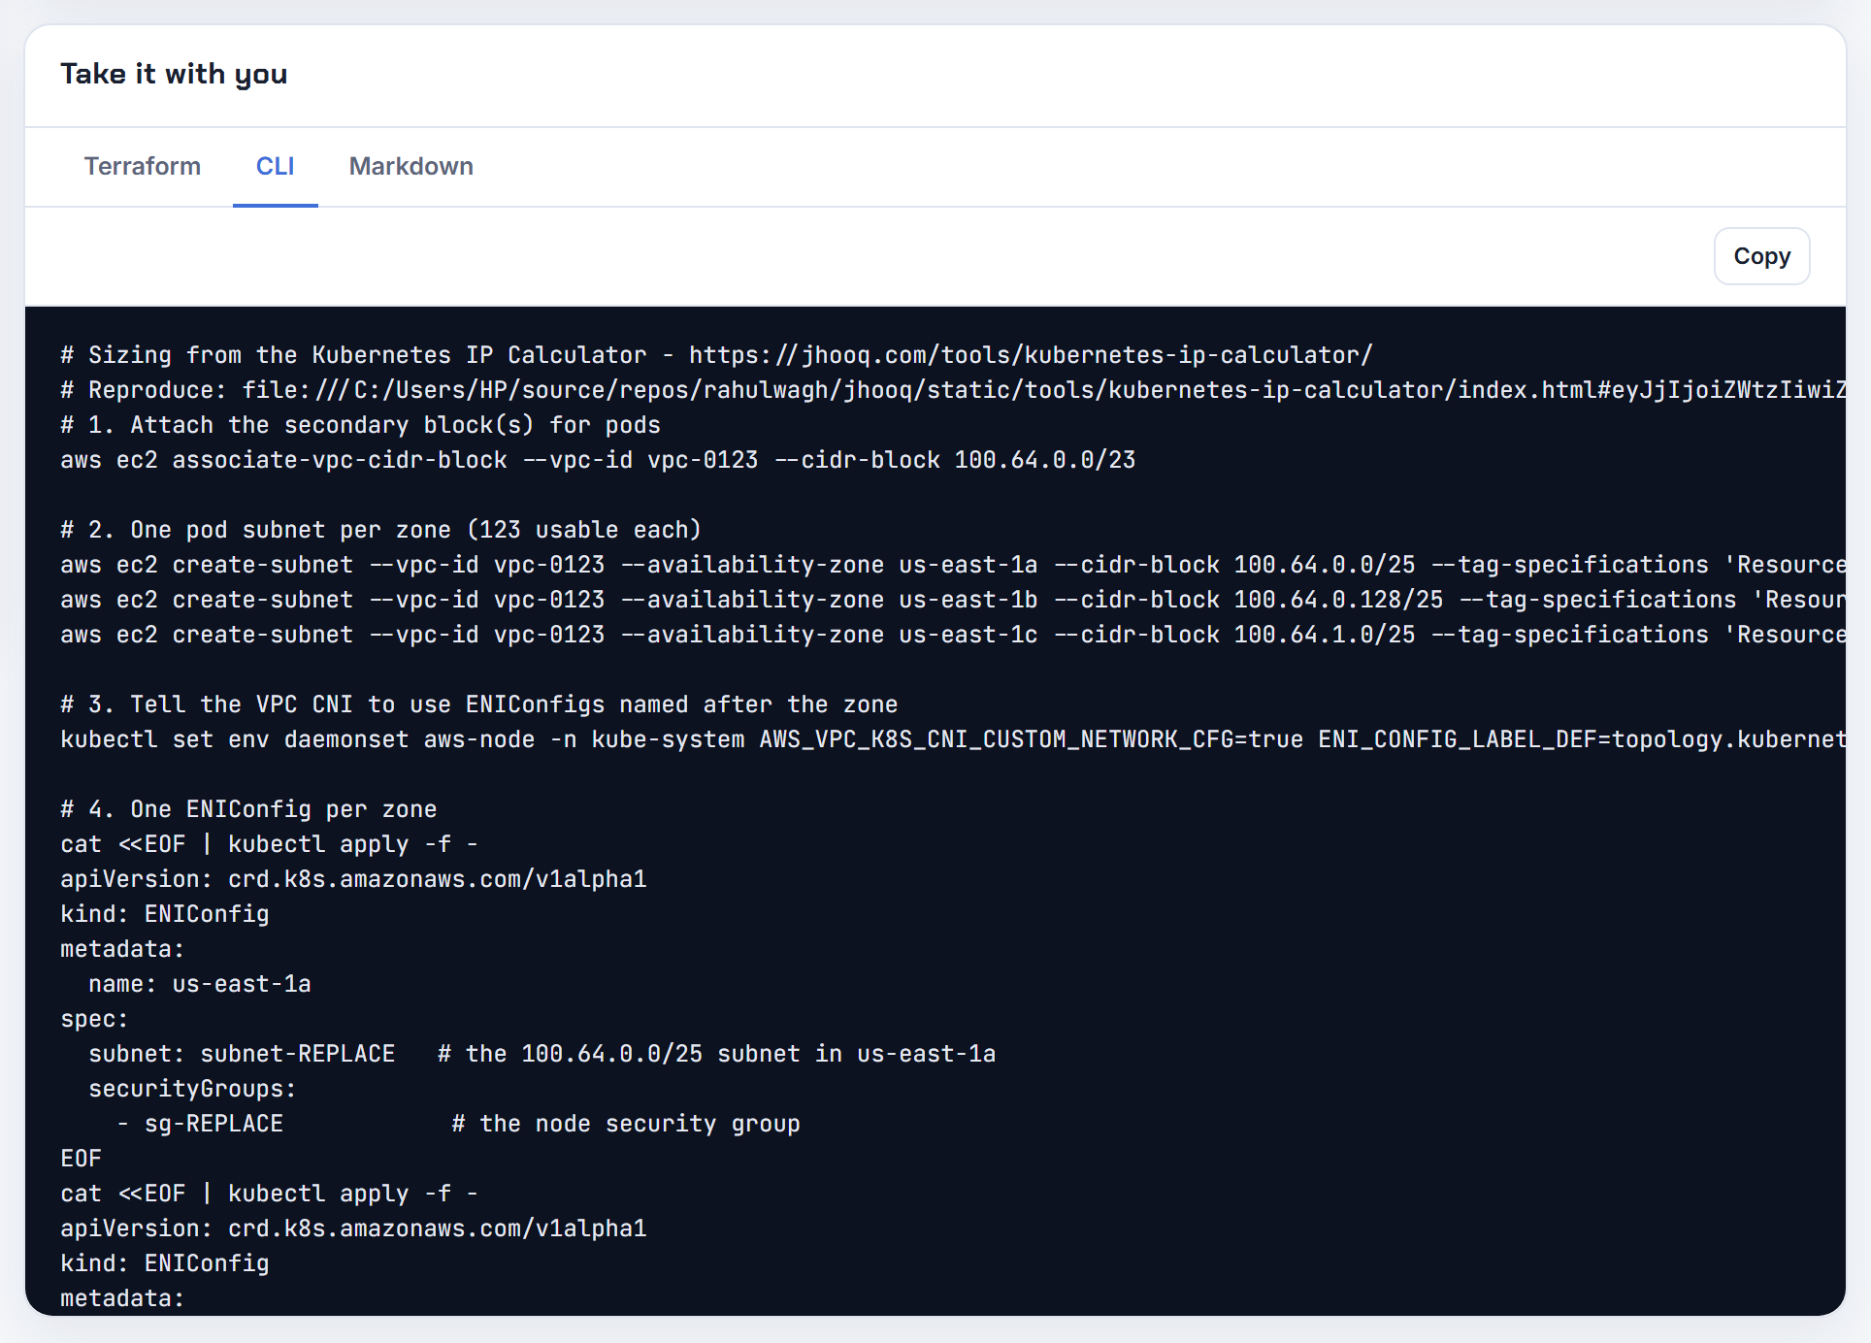Image resolution: width=1871 pixels, height=1343 pixels.
Task: Click the '# 4. One ENIConfig per zone' comment
Action: [x=248, y=809]
